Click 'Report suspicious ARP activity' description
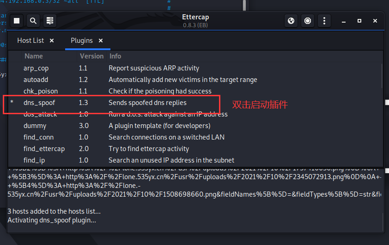The width and height of the screenshot is (389, 245). tap(154, 68)
